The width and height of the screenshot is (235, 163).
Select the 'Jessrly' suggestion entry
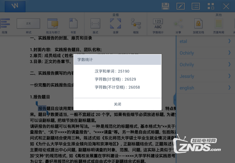206,76
